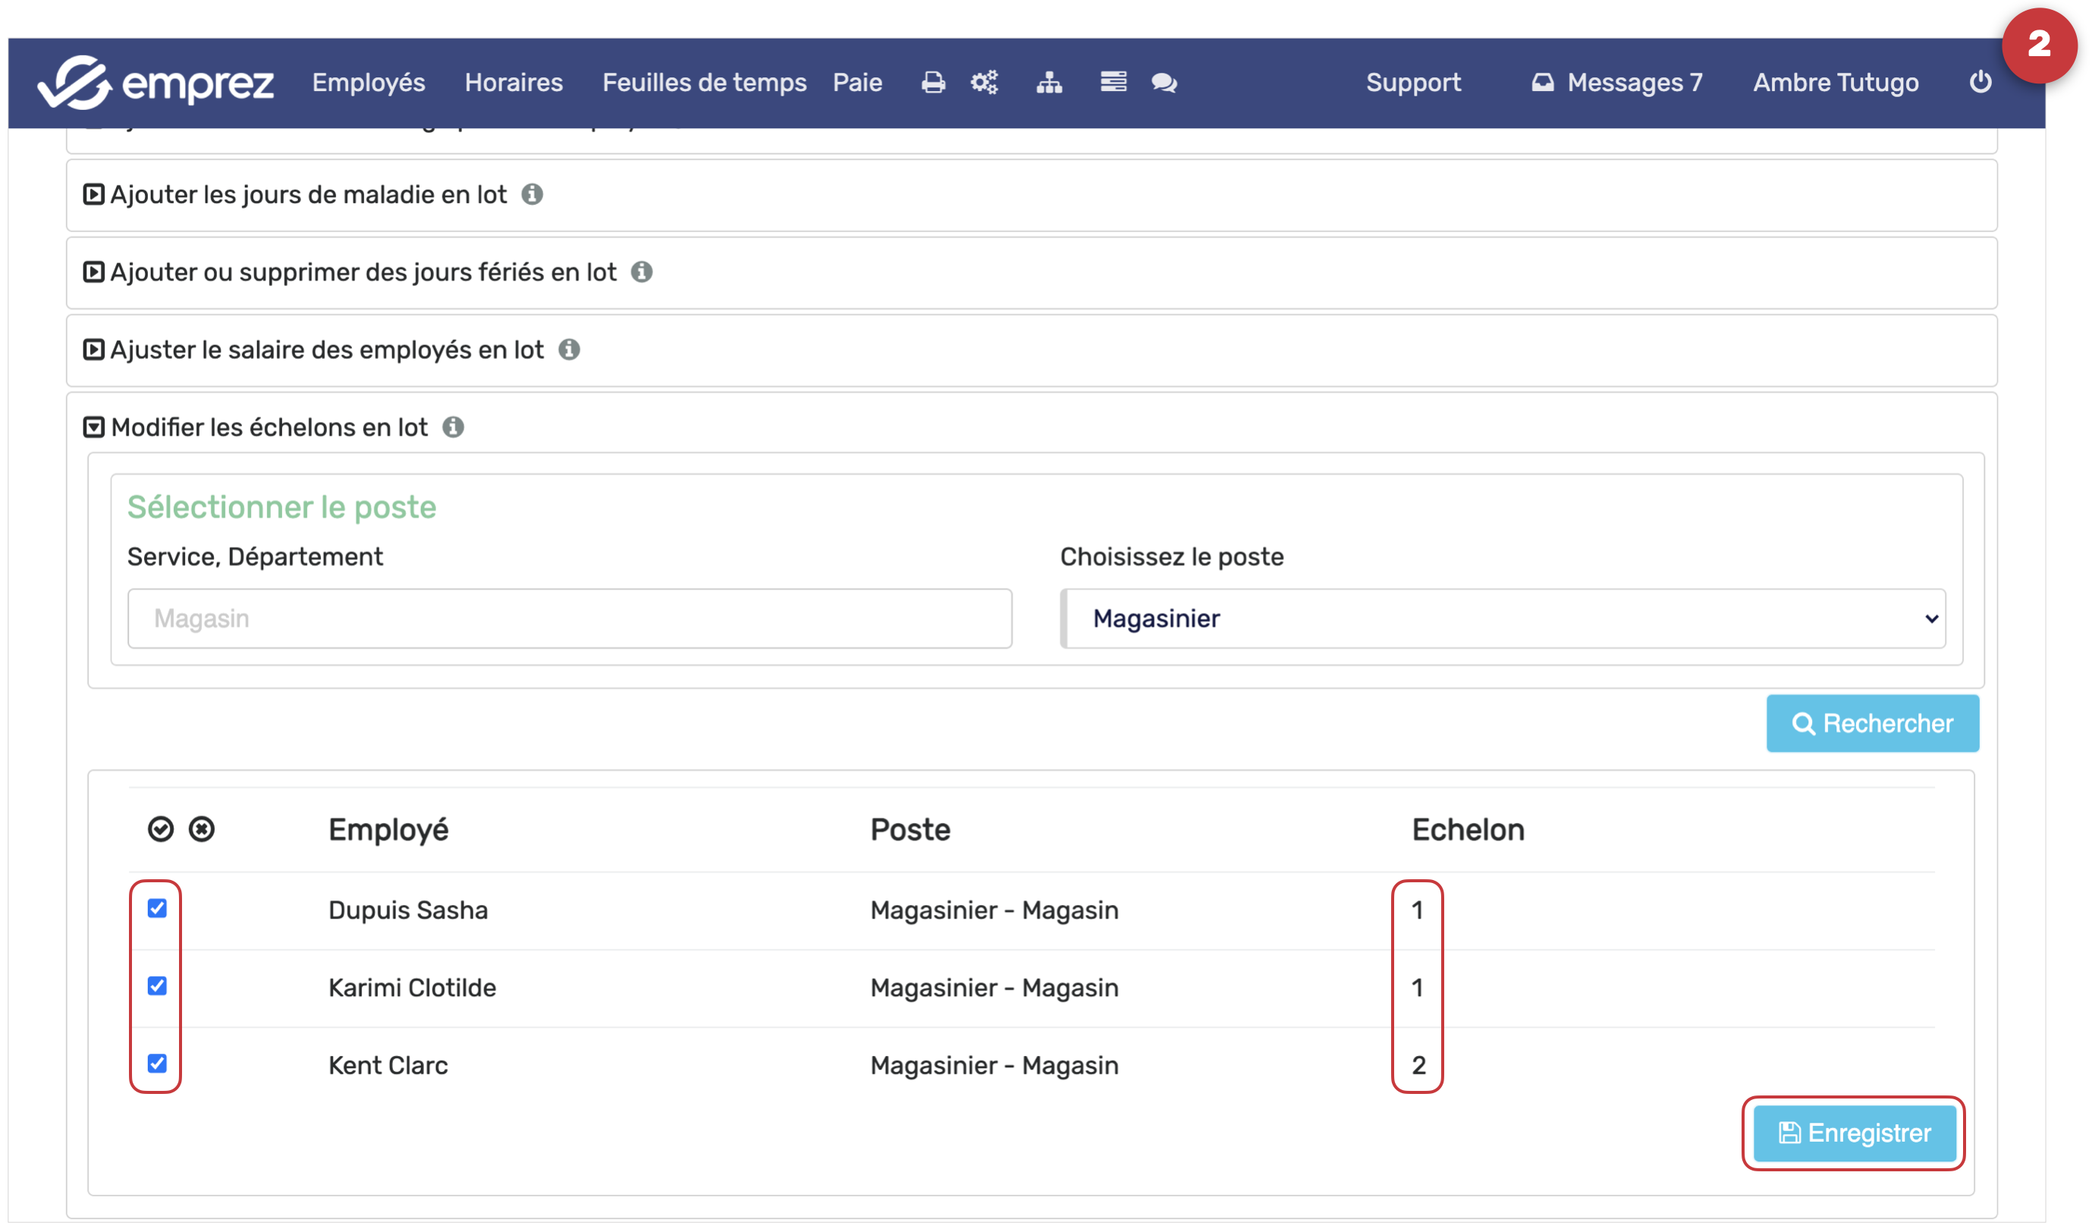
Task: Click the Service, Département input field
Action: pyautogui.click(x=570, y=618)
